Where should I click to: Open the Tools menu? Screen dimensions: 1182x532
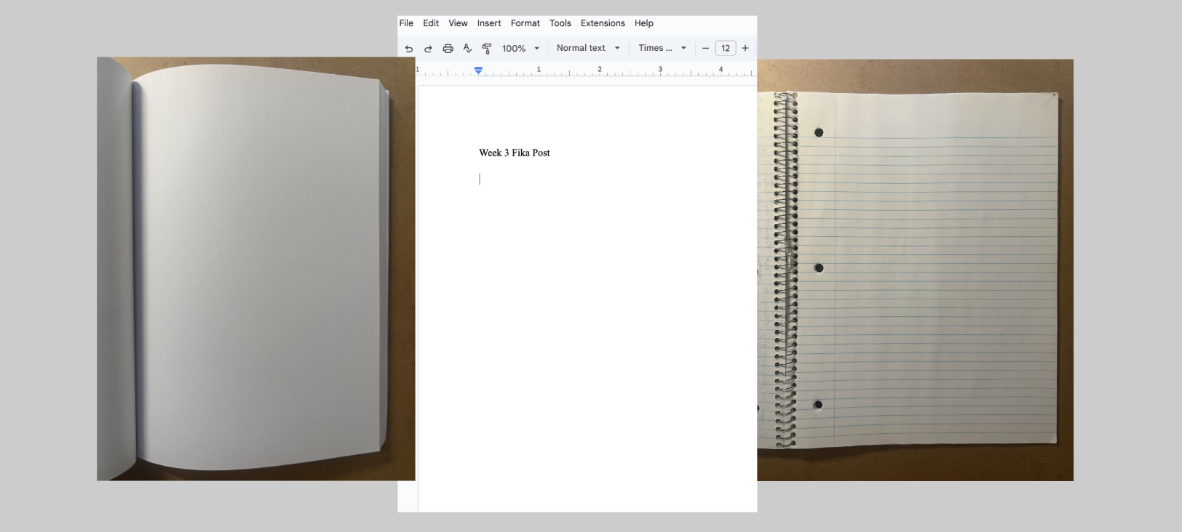tap(560, 23)
